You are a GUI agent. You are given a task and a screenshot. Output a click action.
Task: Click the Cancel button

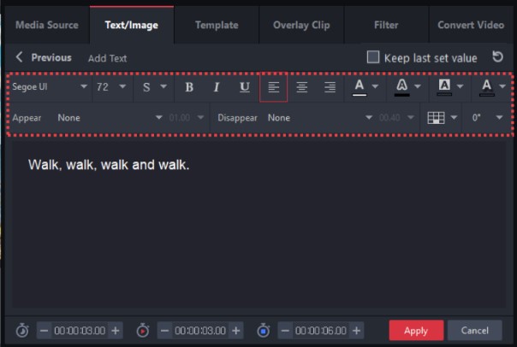click(x=474, y=330)
